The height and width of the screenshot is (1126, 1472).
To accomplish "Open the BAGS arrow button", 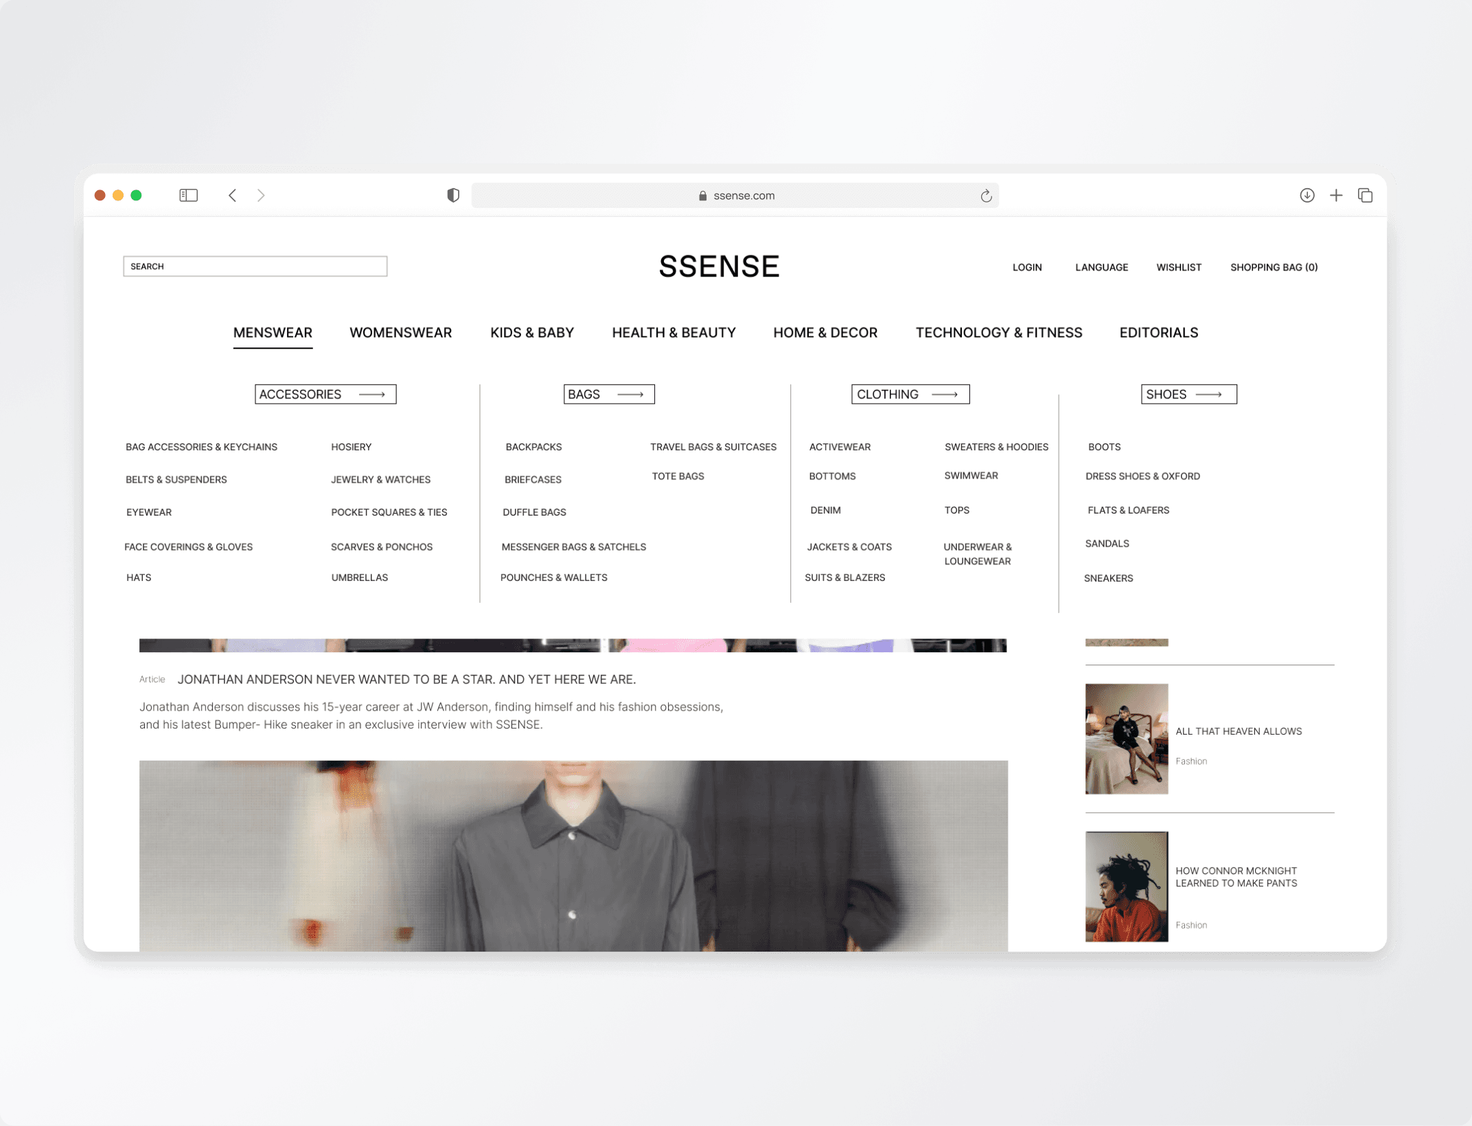I will click(x=609, y=394).
